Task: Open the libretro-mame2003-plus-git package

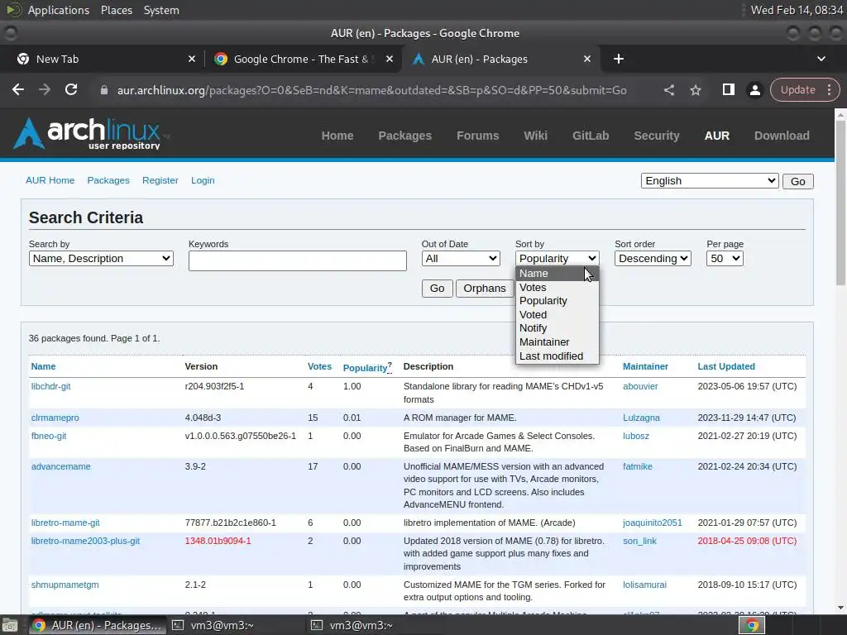Action: (85, 541)
